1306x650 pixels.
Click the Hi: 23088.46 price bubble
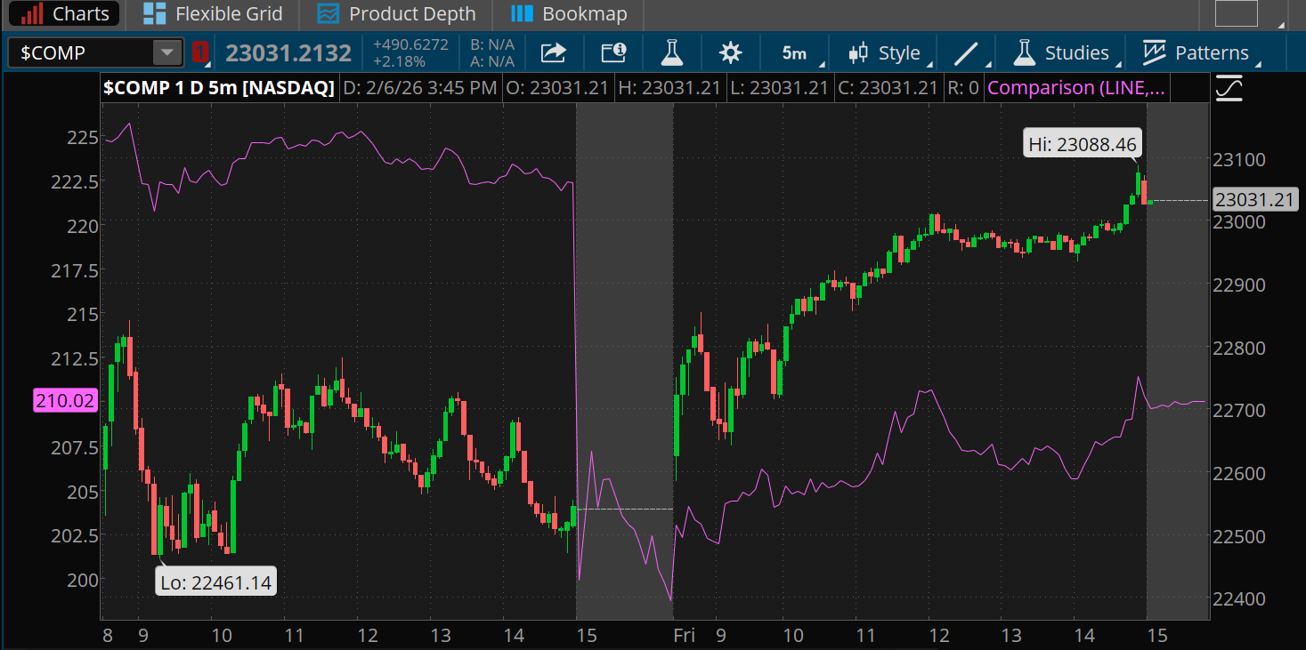point(1081,143)
